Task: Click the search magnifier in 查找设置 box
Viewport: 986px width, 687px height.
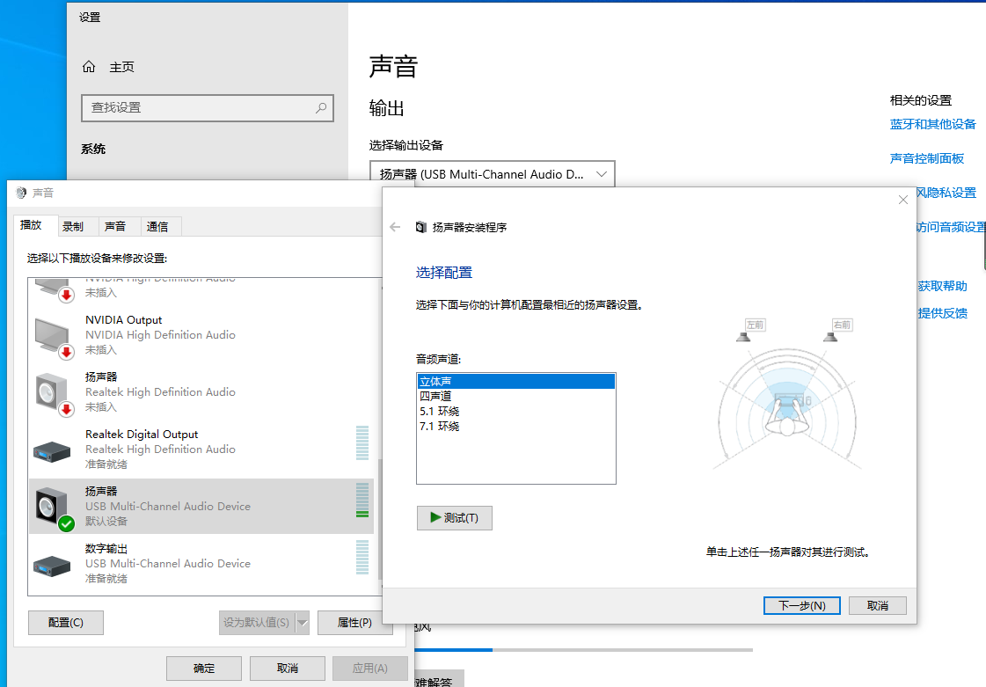Action: point(321,107)
